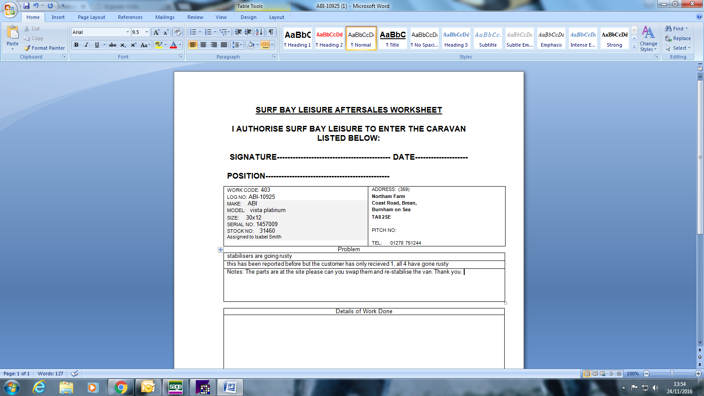Apply the Subtitle style
The width and height of the screenshot is (704, 396).
click(488, 38)
